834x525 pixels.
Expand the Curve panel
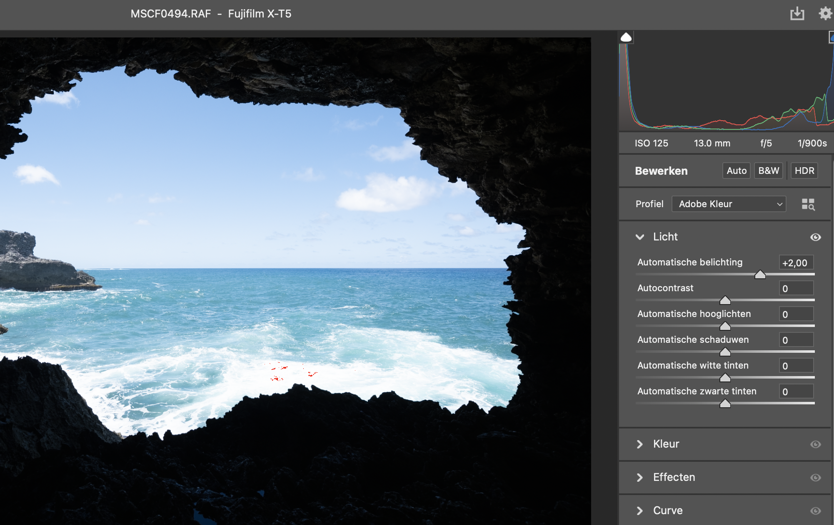[640, 511]
